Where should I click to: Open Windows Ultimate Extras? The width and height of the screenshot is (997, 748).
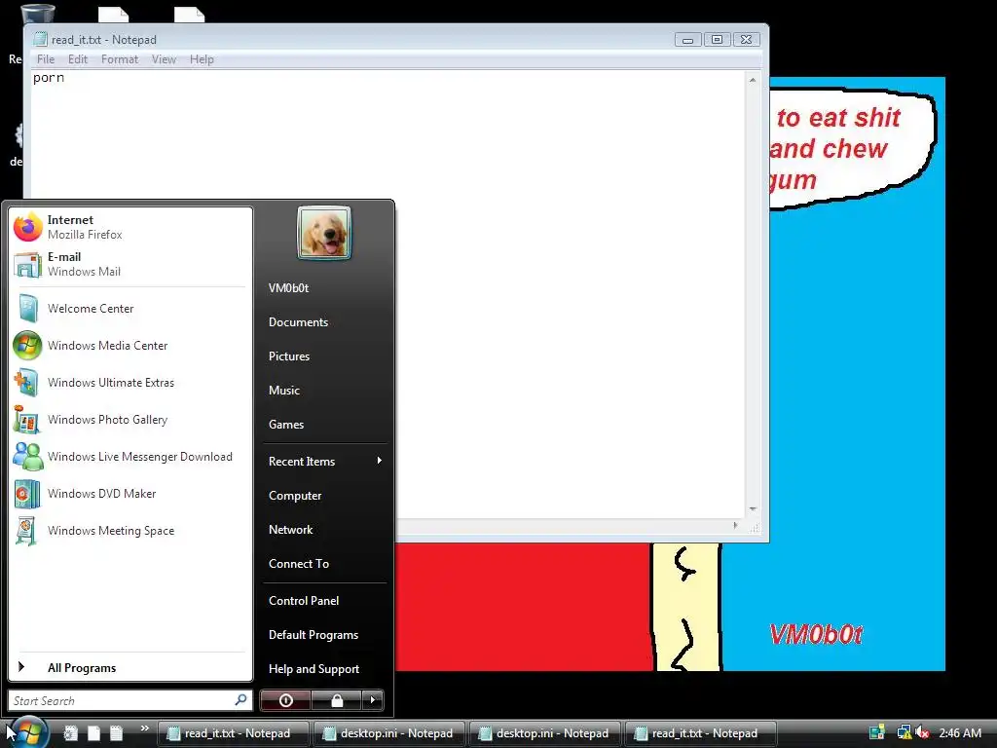click(129, 382)
